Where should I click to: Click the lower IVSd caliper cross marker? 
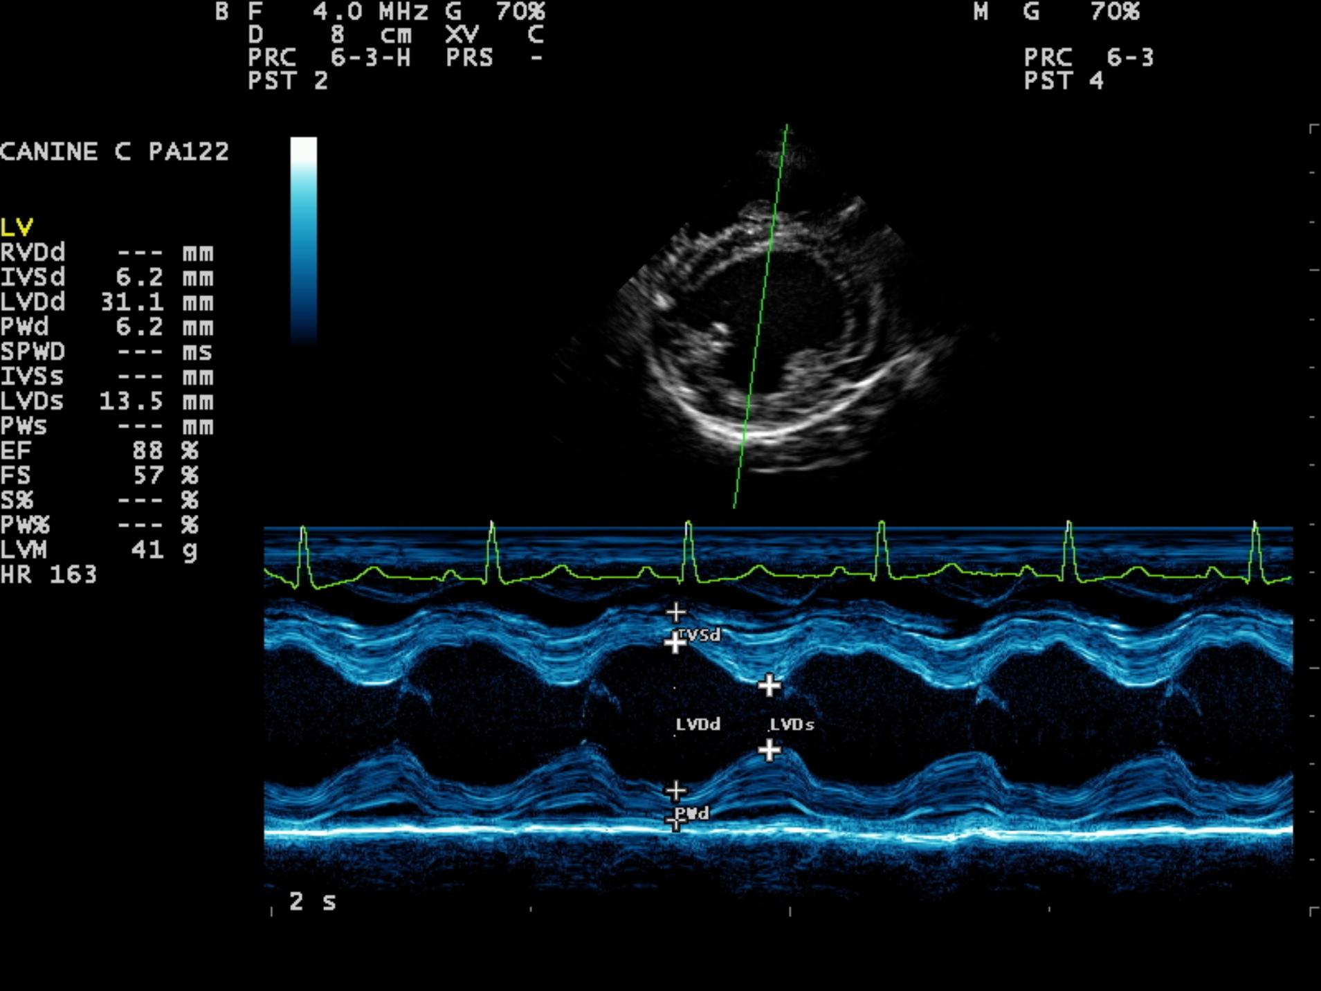pyautogui.click(x=675, y=643)
